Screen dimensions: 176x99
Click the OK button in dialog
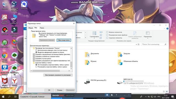tap(49, 90)
